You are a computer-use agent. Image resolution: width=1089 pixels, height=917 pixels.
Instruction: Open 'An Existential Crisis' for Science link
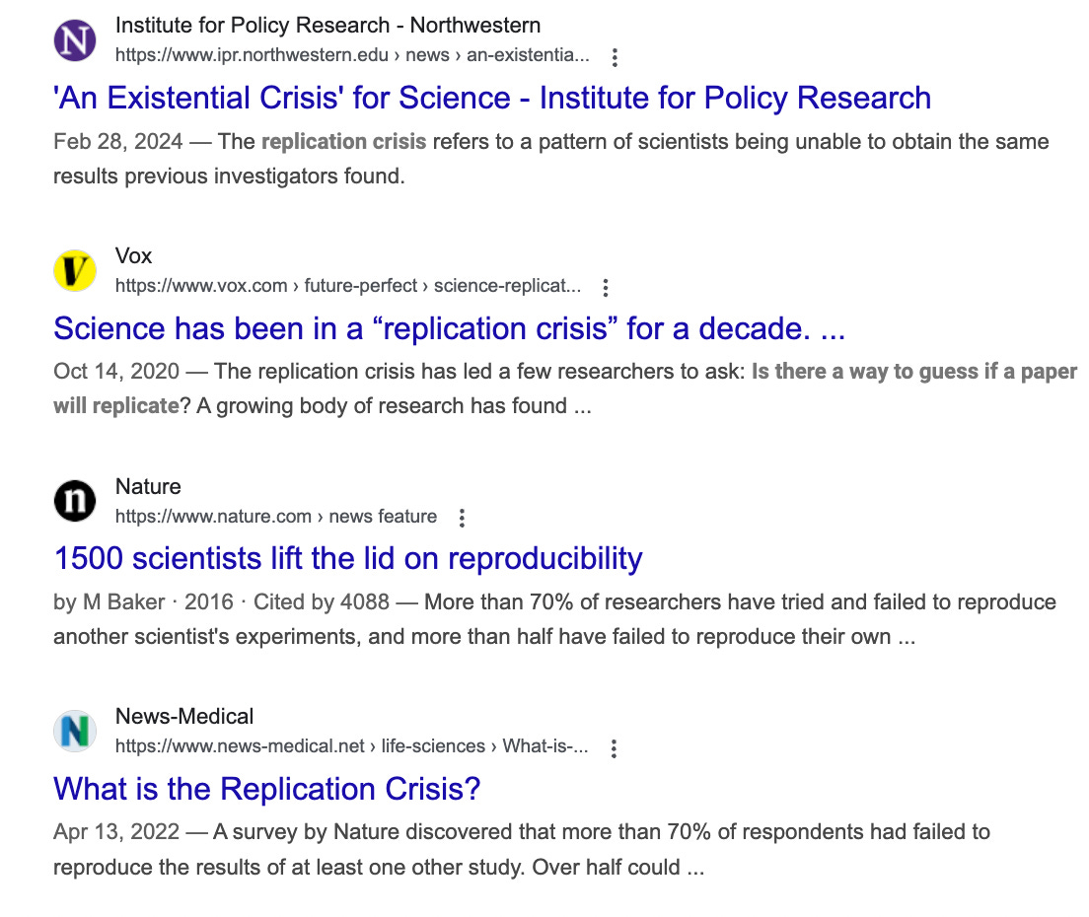coord(492,98)
